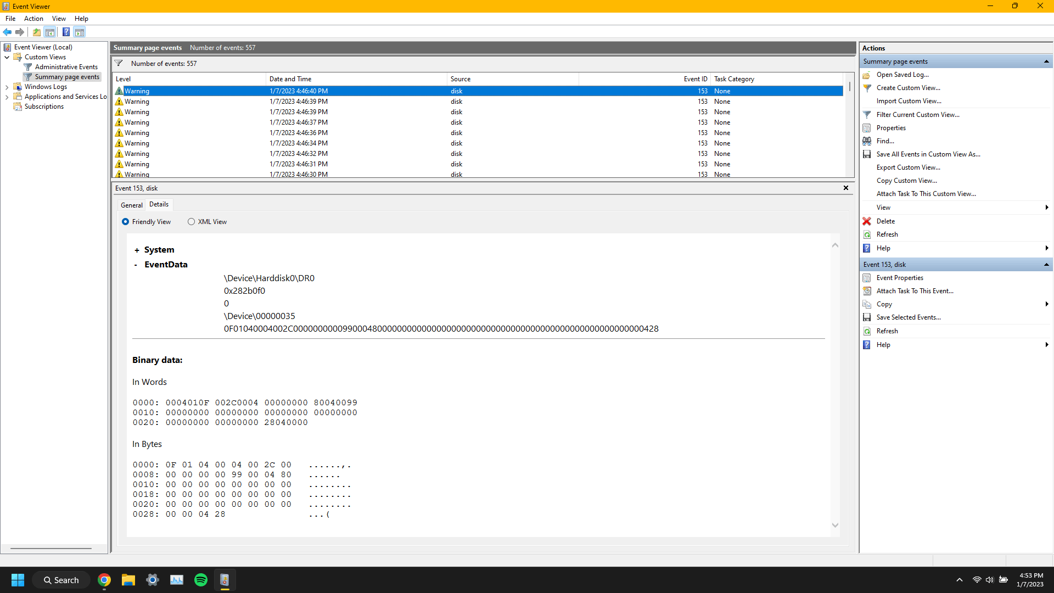Collapse the EventData node
Viewport: 1054px width, 593px height.
pos(136,265)
